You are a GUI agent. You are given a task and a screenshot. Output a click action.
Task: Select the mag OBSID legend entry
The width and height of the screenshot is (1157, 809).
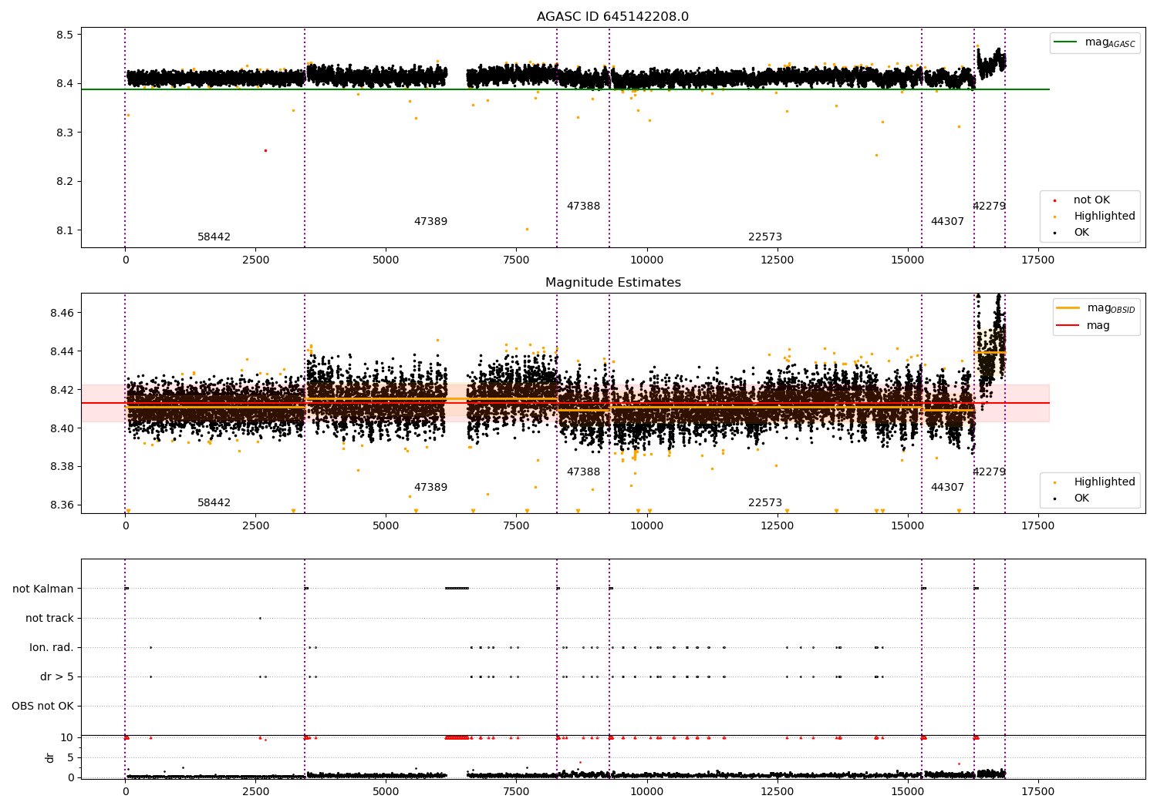pos(1096,308)
